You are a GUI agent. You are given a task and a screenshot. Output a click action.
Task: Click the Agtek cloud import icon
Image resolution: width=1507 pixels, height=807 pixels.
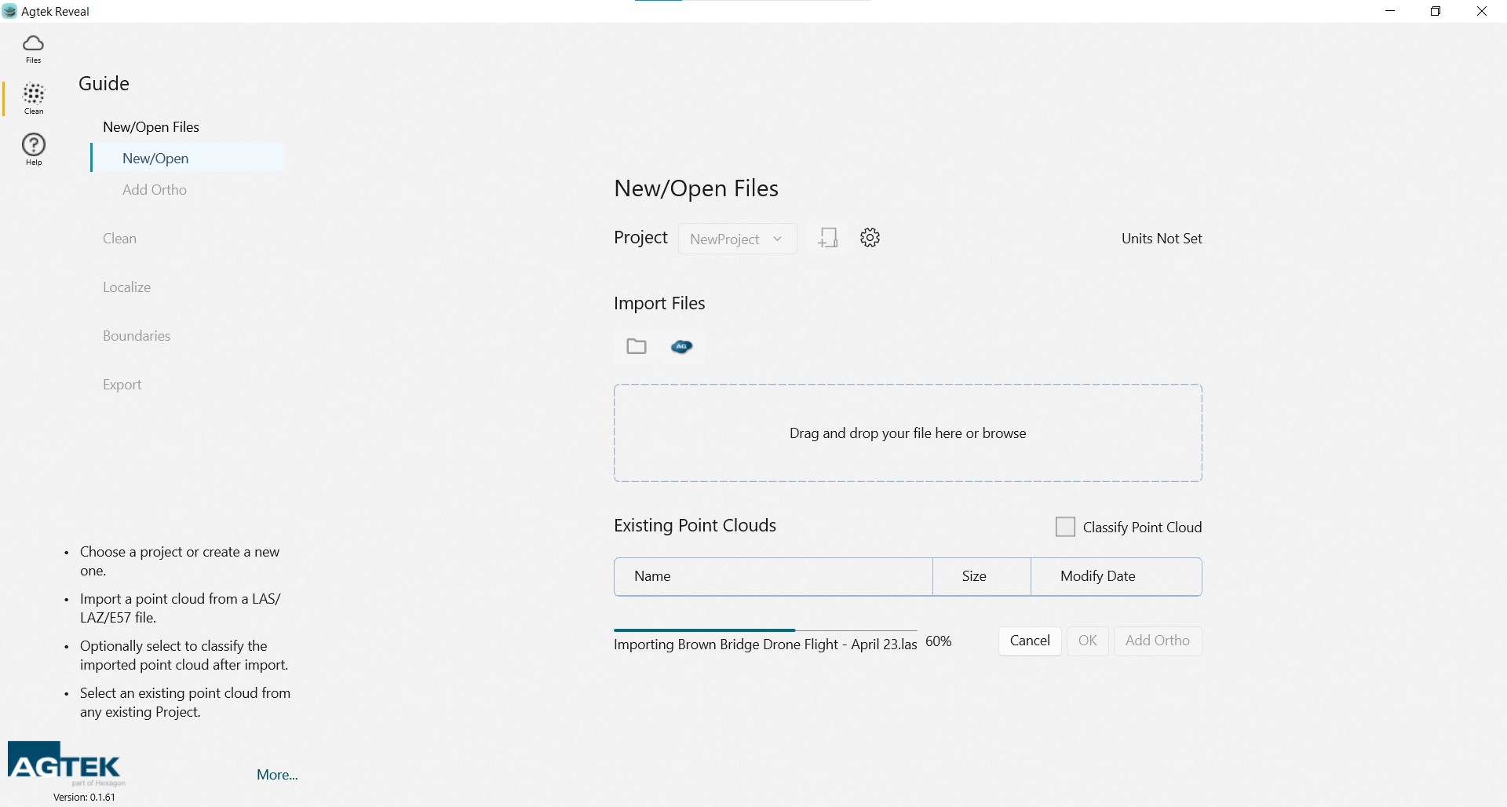tap(681, 346)
